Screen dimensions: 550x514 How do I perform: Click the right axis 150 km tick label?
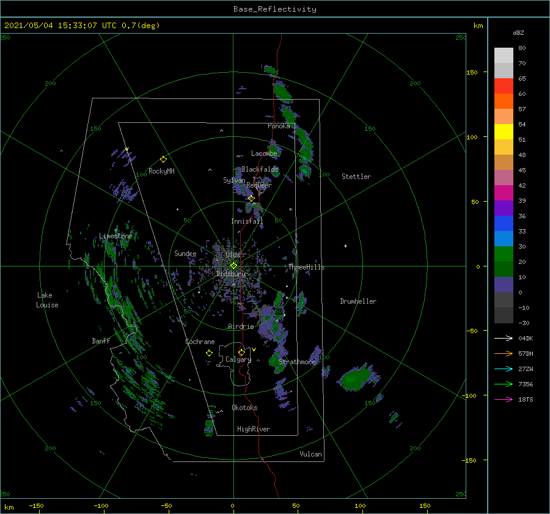pos(472,72)
